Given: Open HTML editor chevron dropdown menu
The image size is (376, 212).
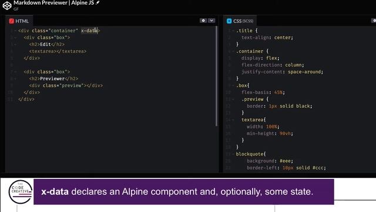Looking at the screenshot, I should [211, 21].
